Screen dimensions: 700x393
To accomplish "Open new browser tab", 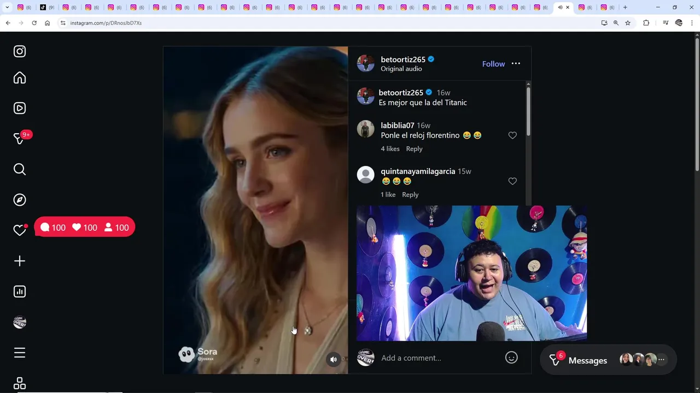I will [x=625, y=7].
